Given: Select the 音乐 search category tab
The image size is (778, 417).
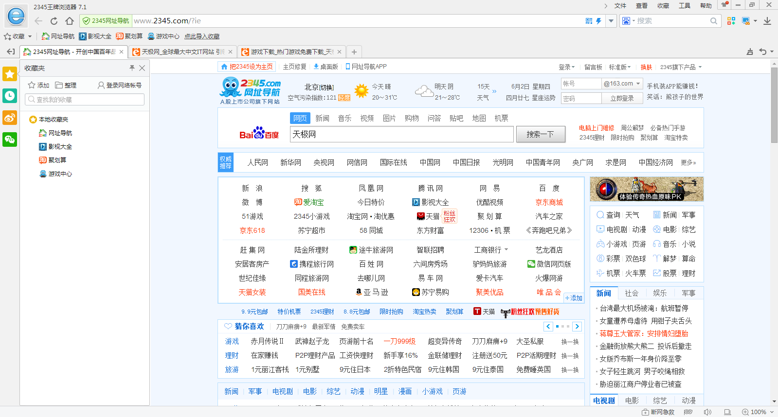Looking at the screenshot, I should click(344, 118).
